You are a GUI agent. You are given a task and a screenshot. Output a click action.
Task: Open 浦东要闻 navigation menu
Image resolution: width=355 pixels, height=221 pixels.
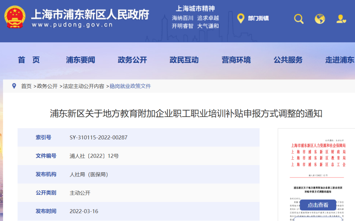(x=81, y=60)
